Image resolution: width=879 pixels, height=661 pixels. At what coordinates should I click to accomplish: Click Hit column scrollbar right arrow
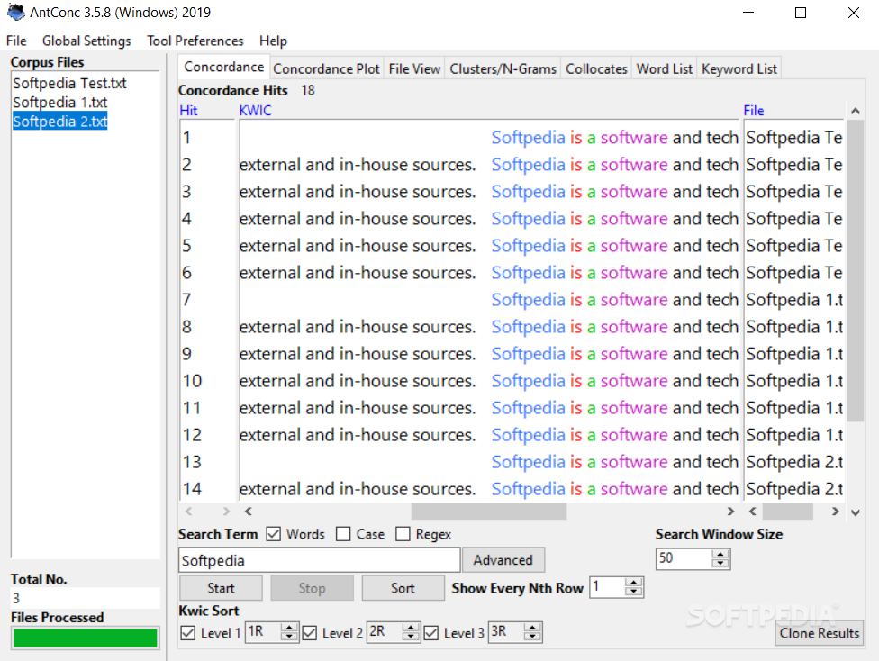pos(226,512)
